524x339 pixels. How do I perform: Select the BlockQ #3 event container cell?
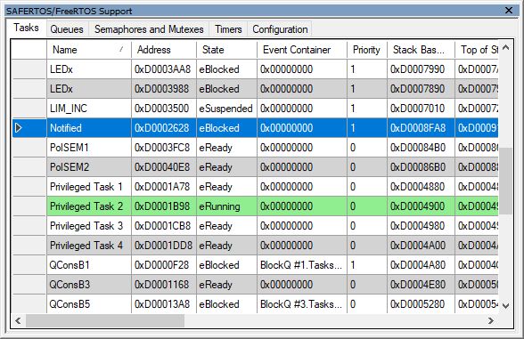click(302, 304)
